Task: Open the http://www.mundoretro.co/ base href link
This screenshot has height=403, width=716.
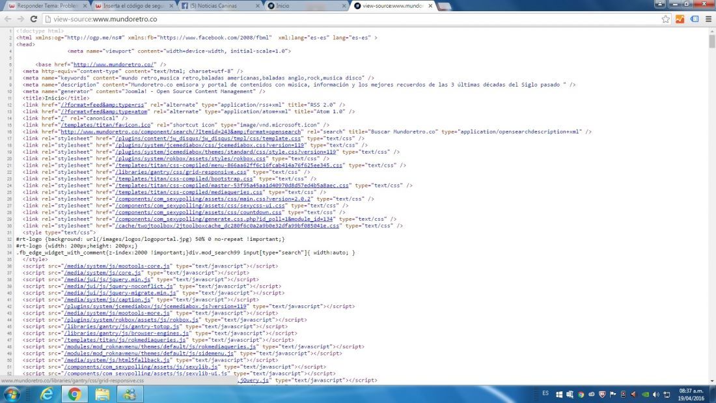Action: click(114, 64)
